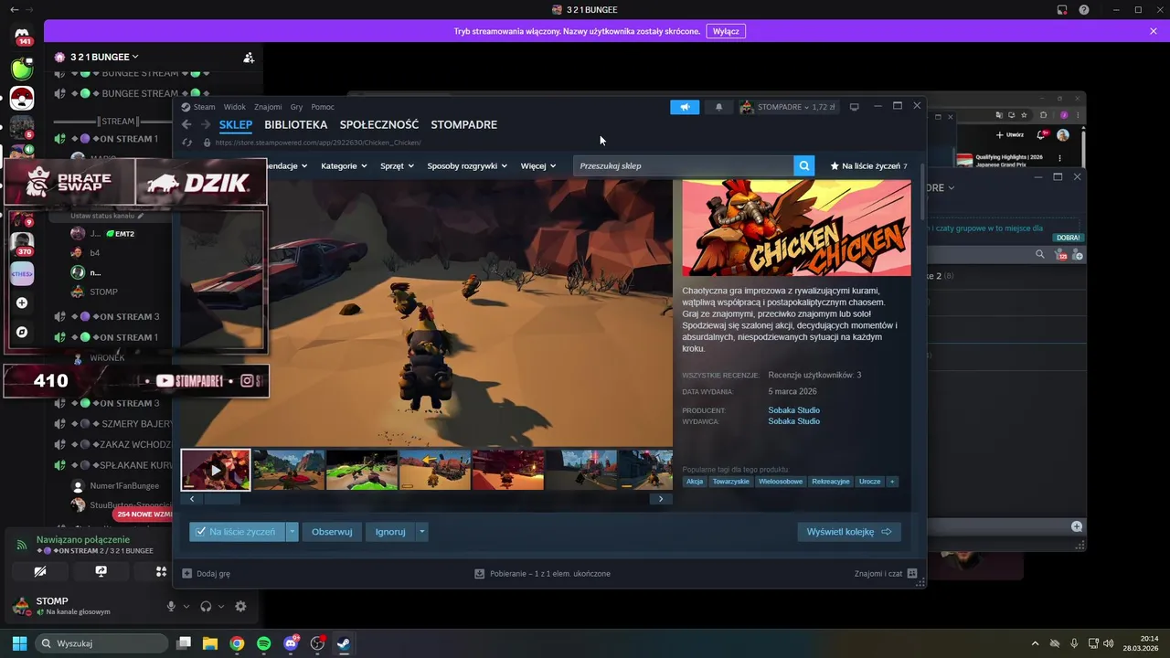Expand Sposoby rozgrywki store menu
Image resolution: width=1170 pixels, height=658 pixels.
pyautogui.click(x=467, y=165)
